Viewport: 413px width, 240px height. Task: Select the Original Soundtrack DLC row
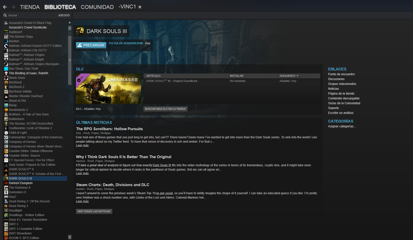click(x=232, y=81)
